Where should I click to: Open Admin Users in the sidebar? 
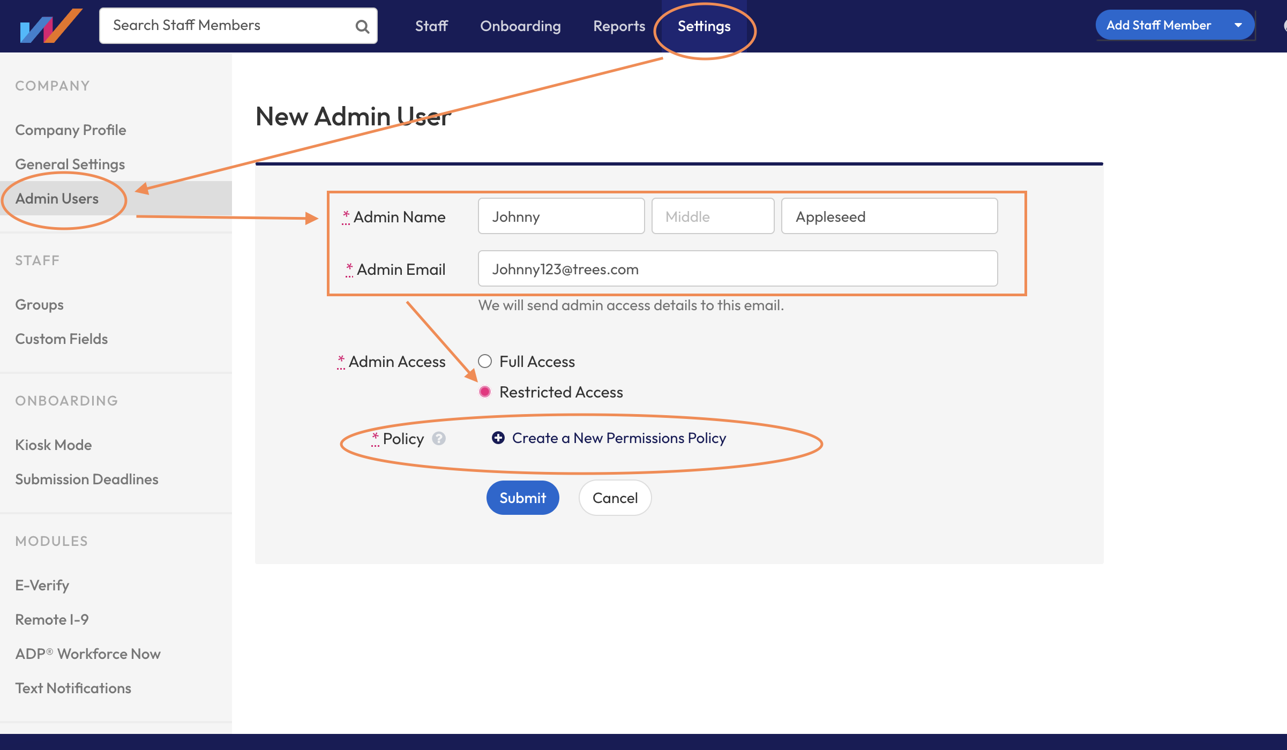pyautogui.click(x=57, y=198)
